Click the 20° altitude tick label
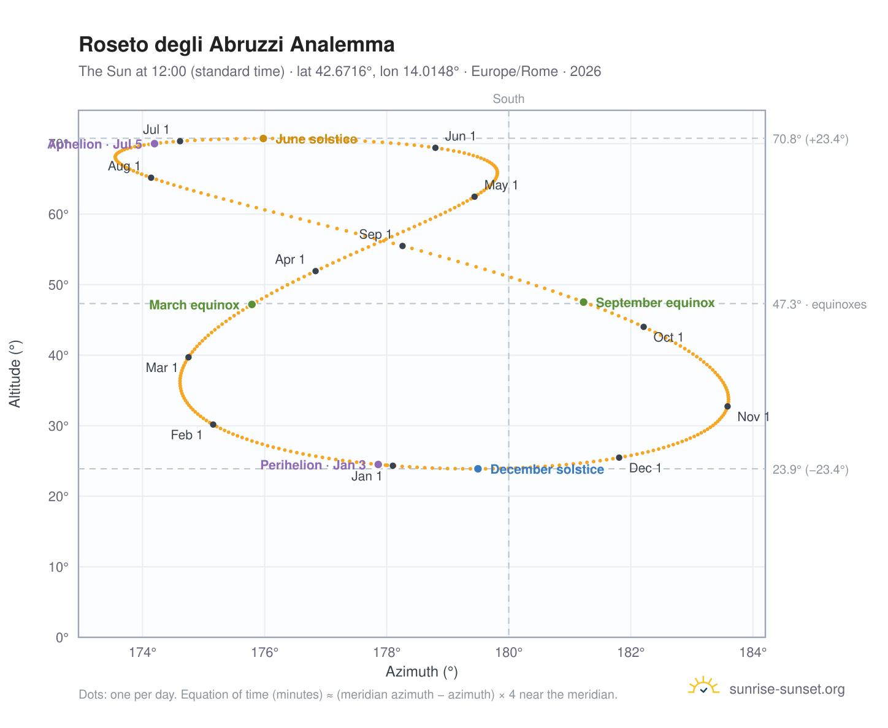 [x=59, y=497]
